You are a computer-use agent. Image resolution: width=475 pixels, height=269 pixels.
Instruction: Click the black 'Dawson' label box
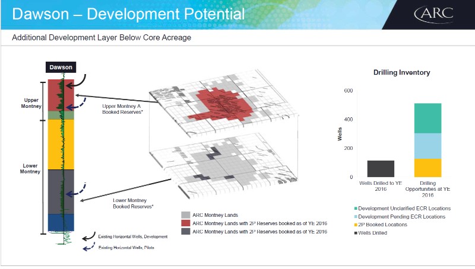click(x=61, y=67)
